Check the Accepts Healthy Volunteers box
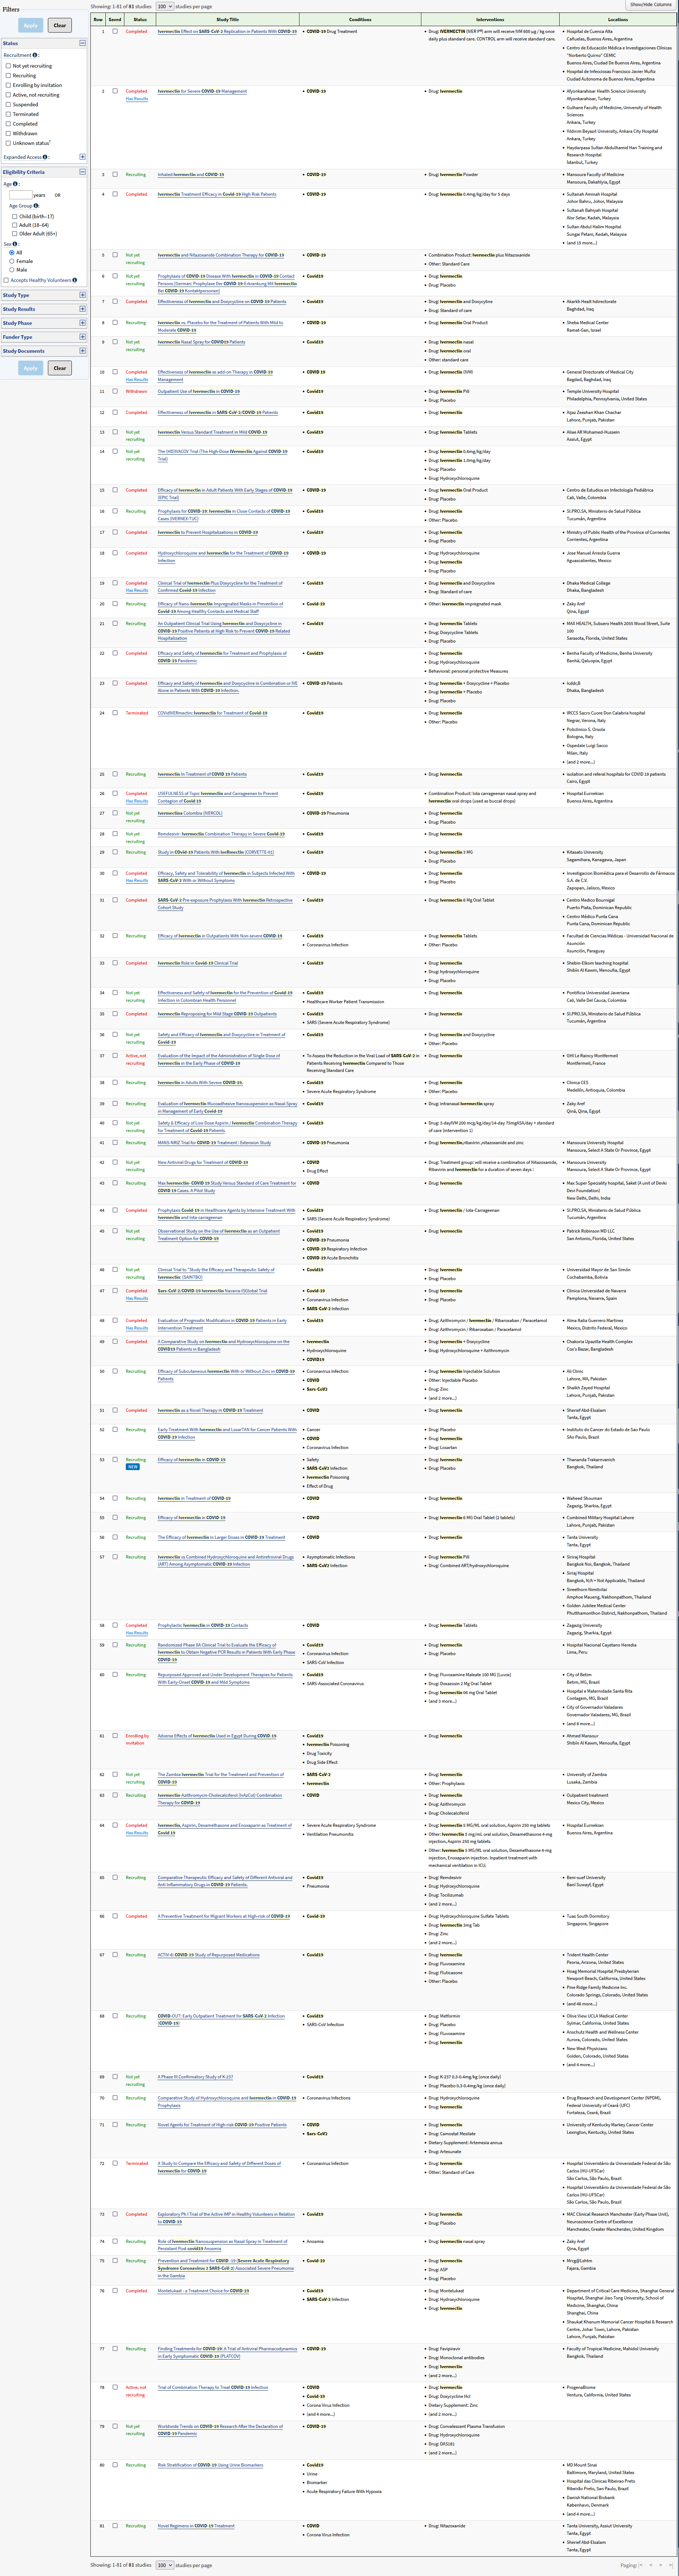 point(6,280)
